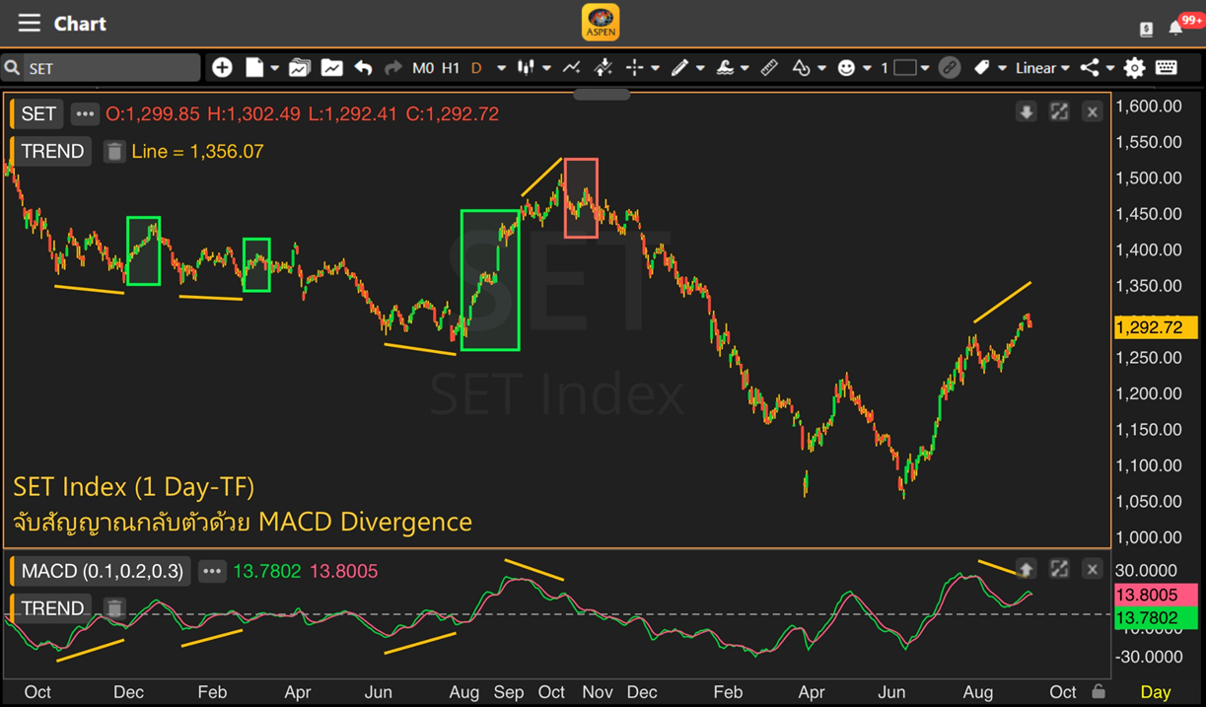Toggle the time axis lock icon
Screen dimensions: 1206x707
[1099, 691]
